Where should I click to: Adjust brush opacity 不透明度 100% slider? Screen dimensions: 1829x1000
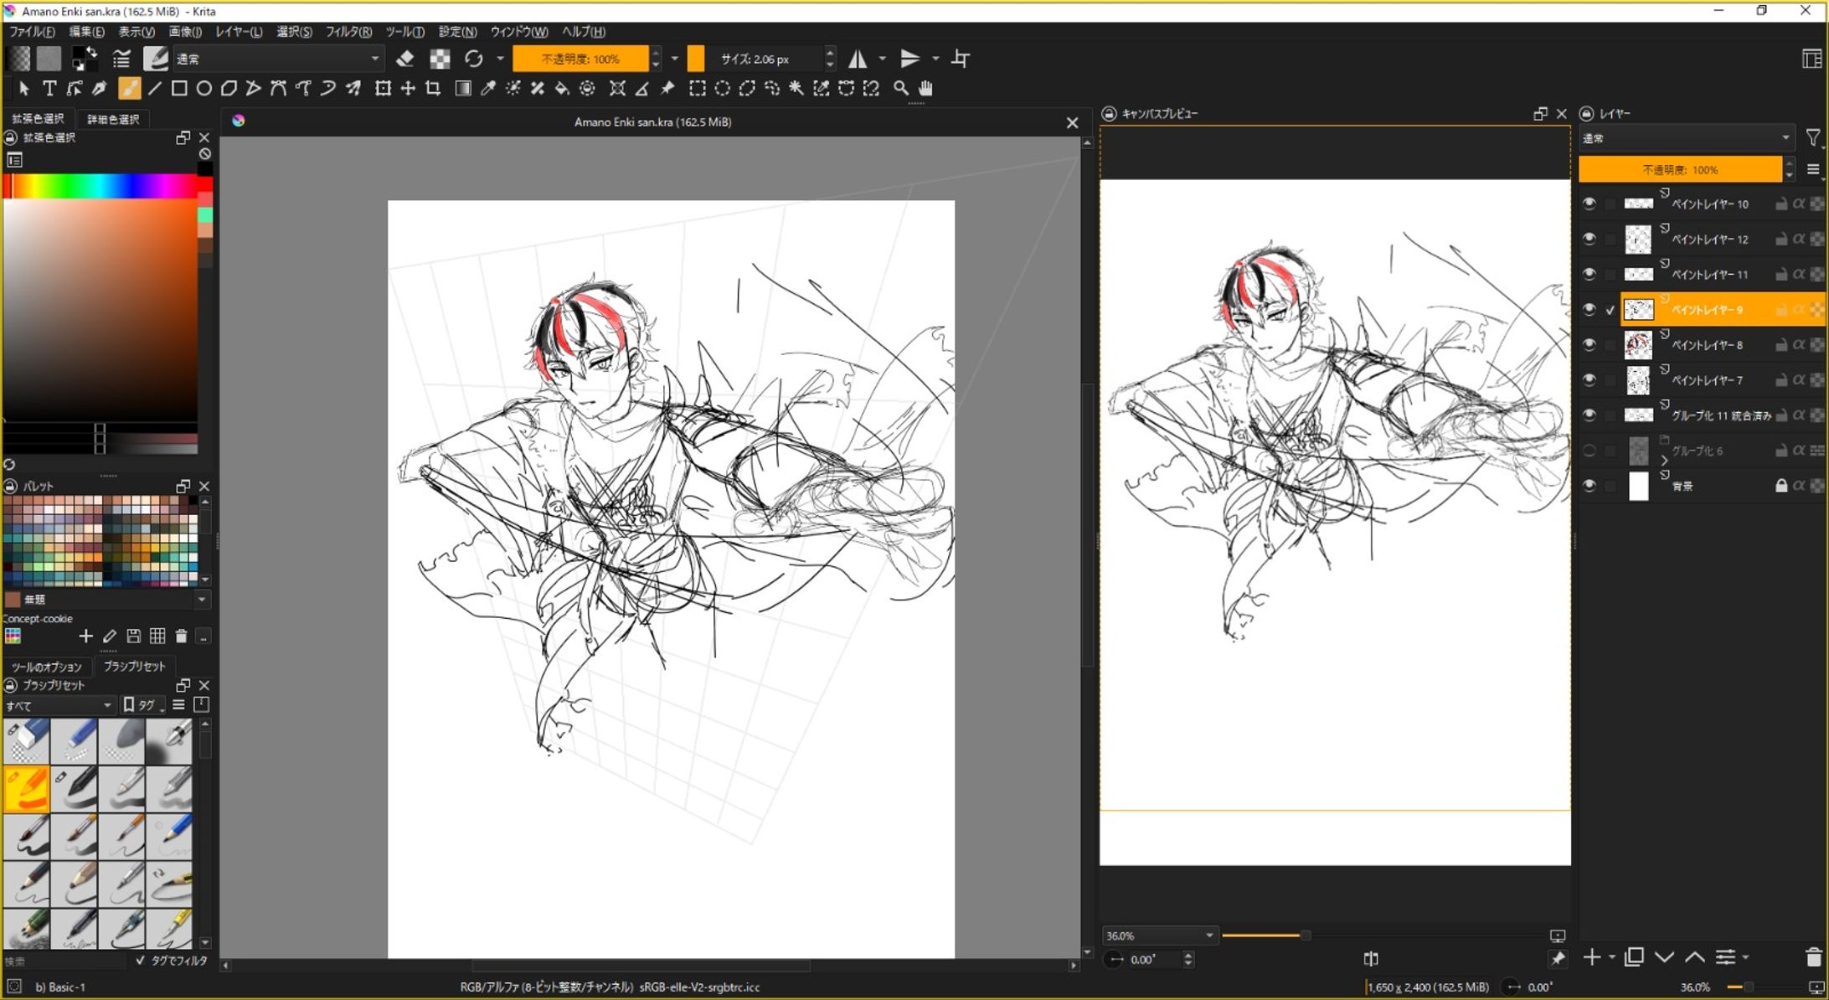point(580,59)
